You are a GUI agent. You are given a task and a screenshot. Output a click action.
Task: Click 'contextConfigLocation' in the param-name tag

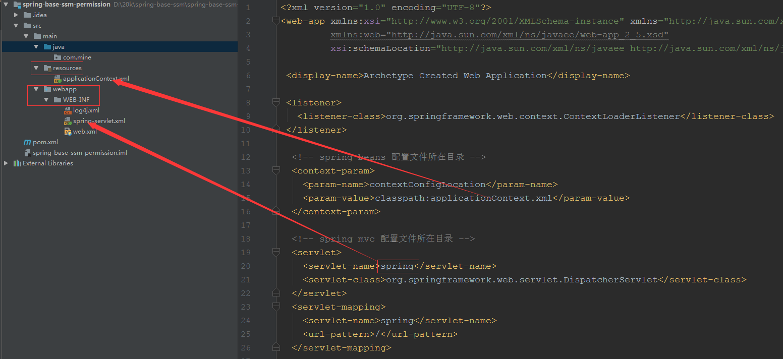coord(428,185)
